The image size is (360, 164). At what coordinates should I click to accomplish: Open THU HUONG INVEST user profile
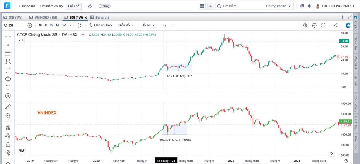(x=335, y=6)
